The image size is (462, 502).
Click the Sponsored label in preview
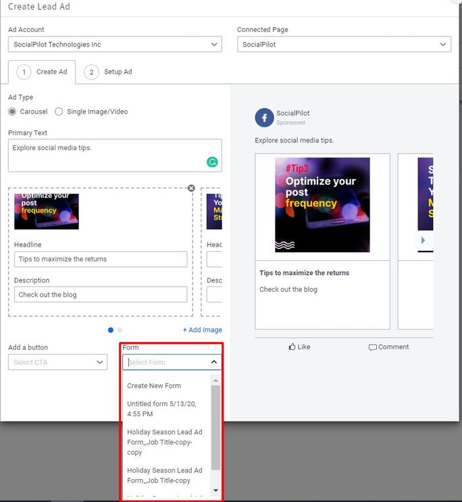tap(290, 122)
